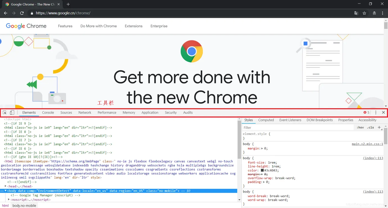Click the Features navigation link
388x208 pixels.
(x=65, y=26)
